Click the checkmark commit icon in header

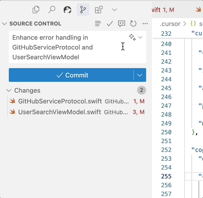(110, 24)
